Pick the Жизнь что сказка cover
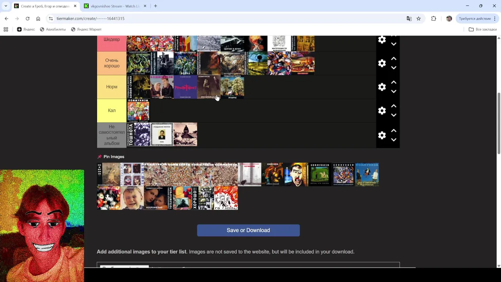 (320, 175)
